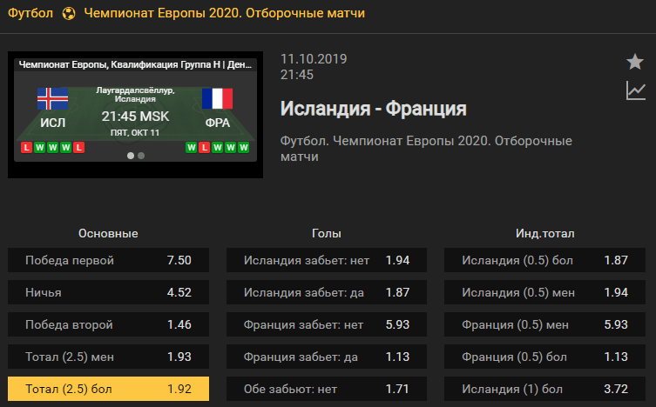Screen dimensions: 656x407
Task: Click the Основные column header
Action: click(108, 233)
